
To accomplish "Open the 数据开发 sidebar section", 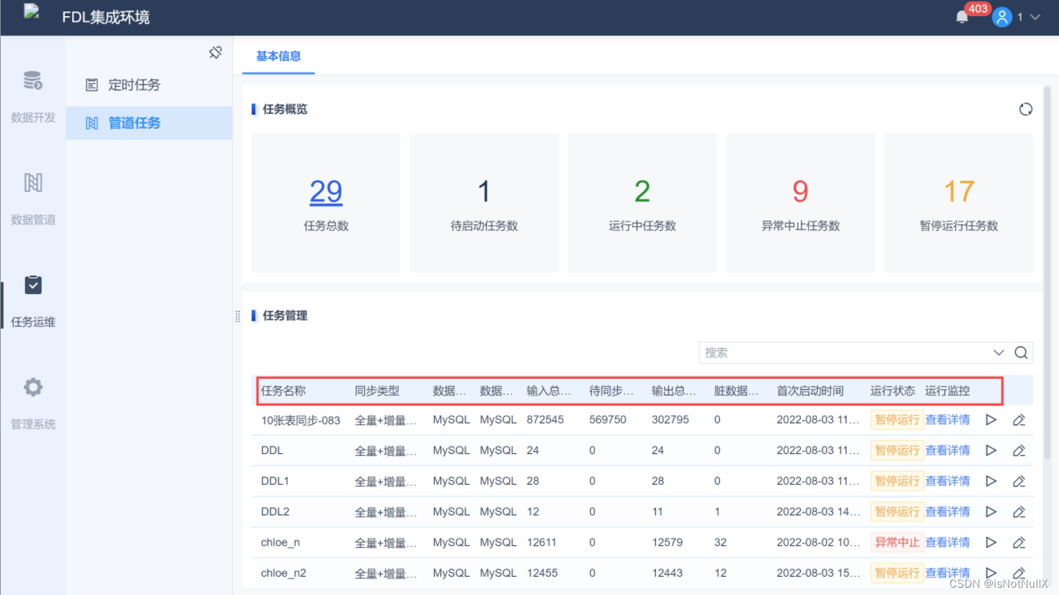I will (x=33, y=96).
